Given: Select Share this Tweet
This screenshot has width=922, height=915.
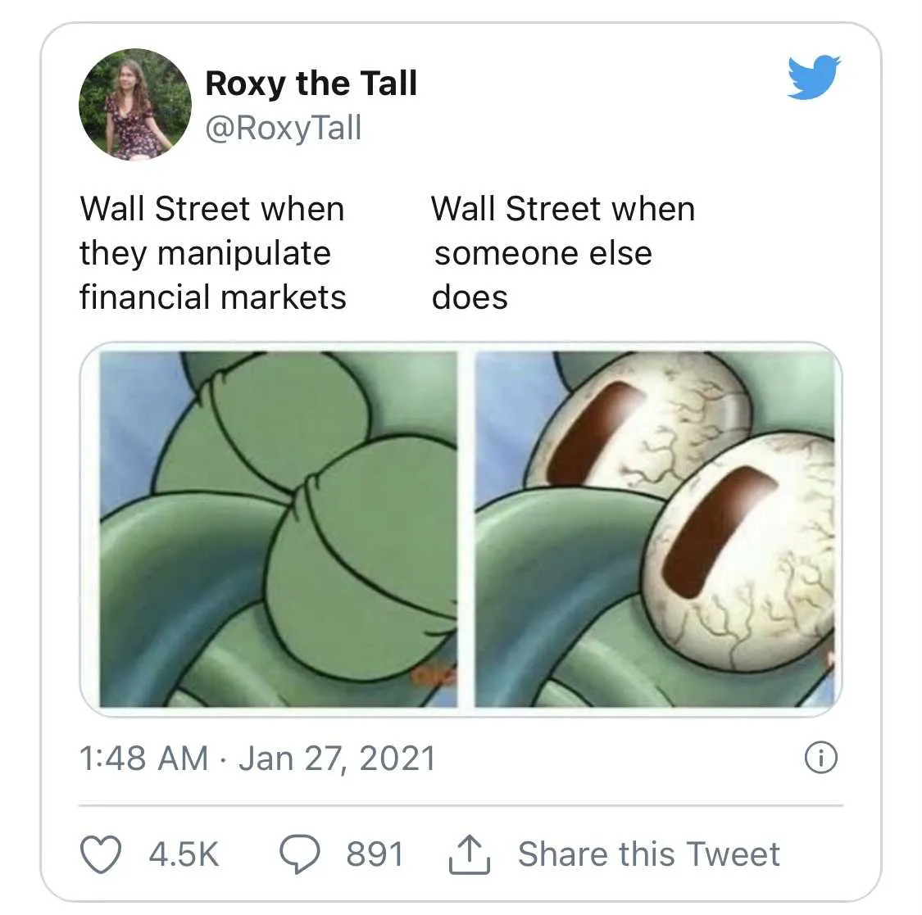Looking at the screenshot, I should click(x=647, y=853).
